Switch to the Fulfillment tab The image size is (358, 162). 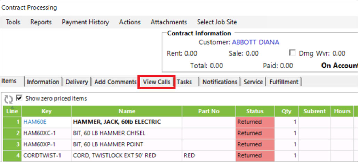pos(283,82)
